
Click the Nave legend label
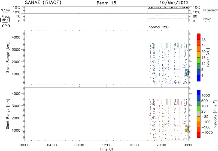coord(207,19)
